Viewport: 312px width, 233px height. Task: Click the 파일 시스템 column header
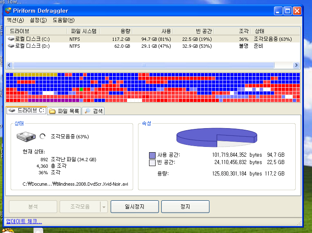pos(83,31)
